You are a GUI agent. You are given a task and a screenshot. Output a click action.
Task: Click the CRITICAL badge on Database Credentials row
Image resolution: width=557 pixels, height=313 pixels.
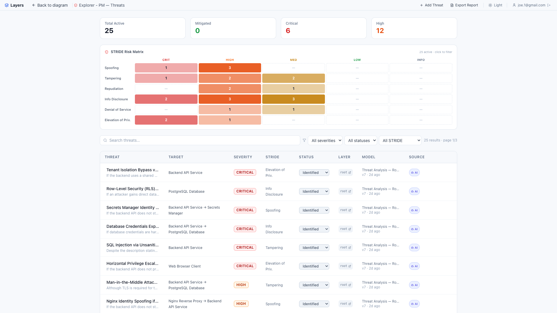pos(245,229)
